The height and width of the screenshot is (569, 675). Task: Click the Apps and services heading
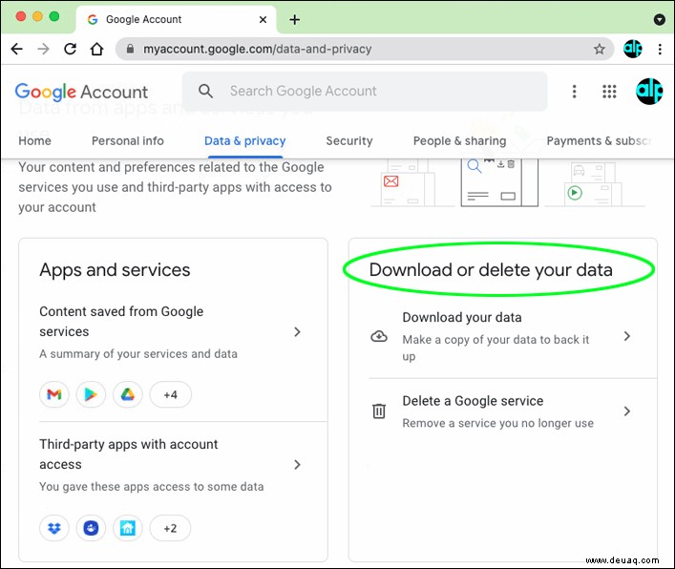pyautogui.click(x=115, y=270)
